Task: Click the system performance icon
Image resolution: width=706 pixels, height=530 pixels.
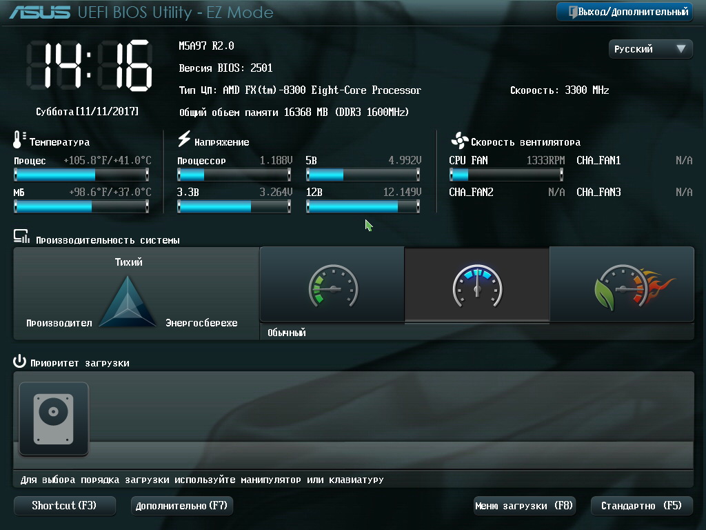Action: (21, 237)
